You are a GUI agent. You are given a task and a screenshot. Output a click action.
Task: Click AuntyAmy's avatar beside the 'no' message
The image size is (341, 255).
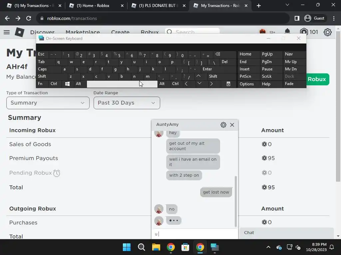159,209
